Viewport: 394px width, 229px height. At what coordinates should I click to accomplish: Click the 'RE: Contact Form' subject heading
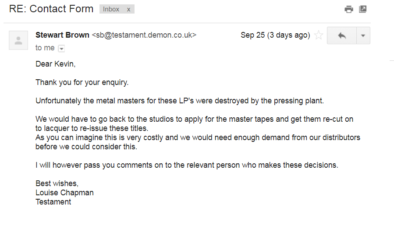51,9
